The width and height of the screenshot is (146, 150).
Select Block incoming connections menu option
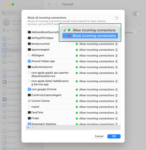(90, 36)
